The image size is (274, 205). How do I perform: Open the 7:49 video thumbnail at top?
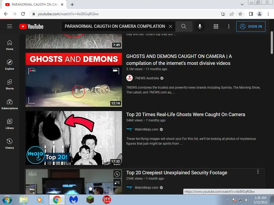click(x=74, y=41)
